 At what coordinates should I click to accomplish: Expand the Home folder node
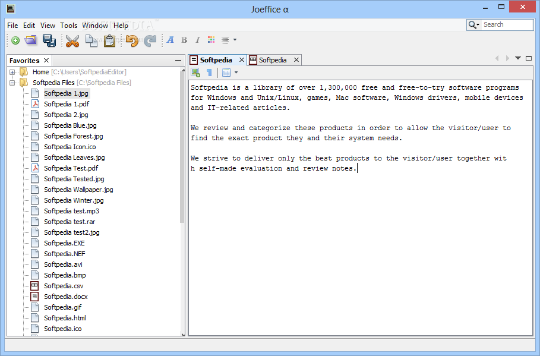tap(12, 72)
